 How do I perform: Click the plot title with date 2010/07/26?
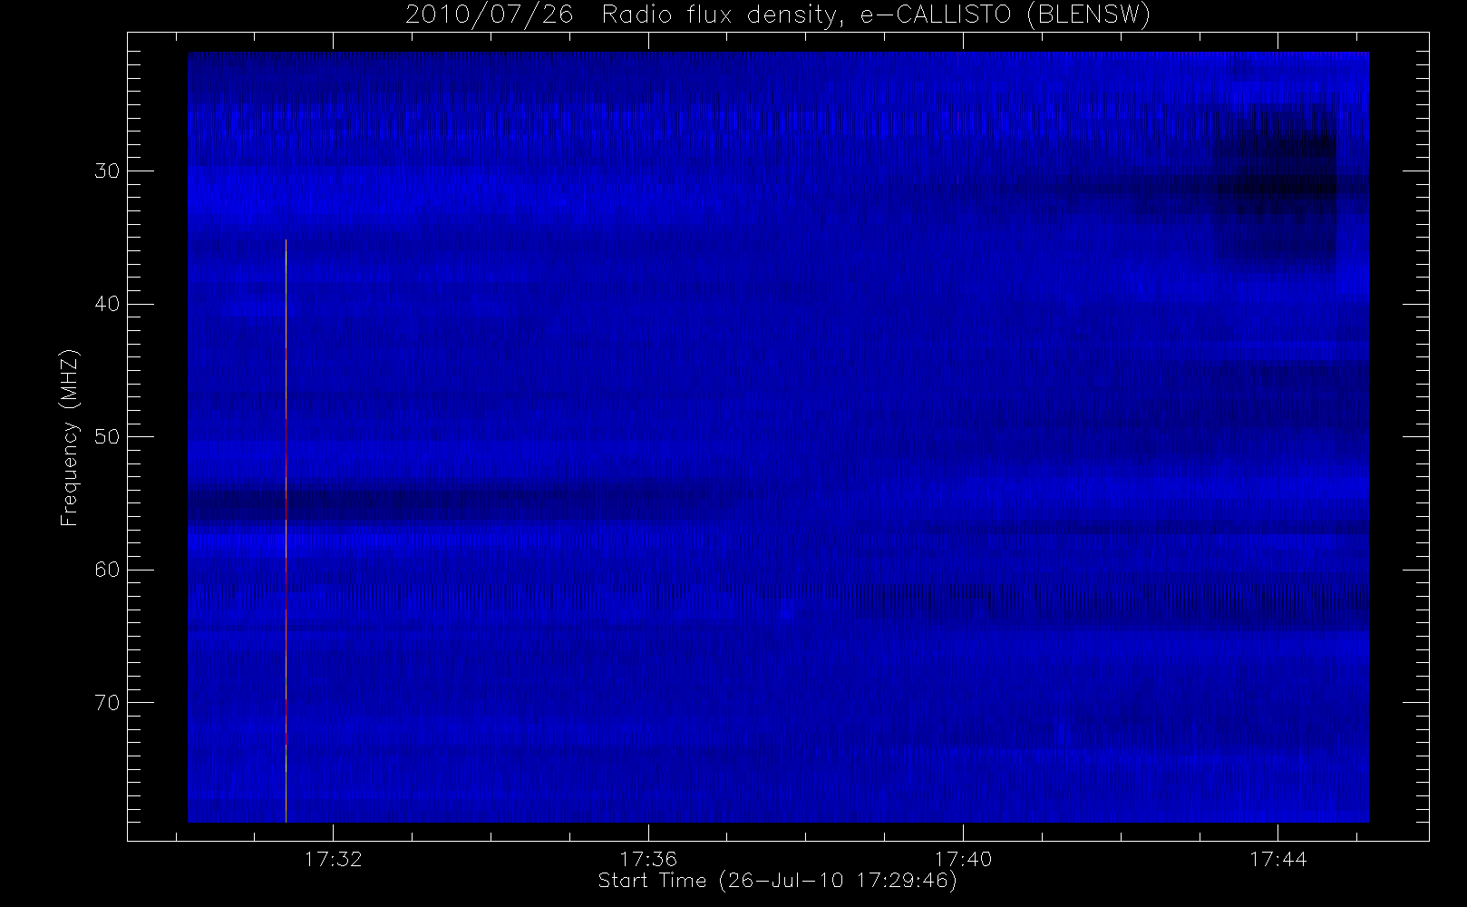point(778,15)
